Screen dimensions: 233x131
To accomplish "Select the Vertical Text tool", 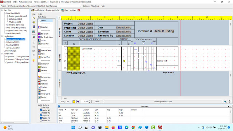I will point(44,57).
